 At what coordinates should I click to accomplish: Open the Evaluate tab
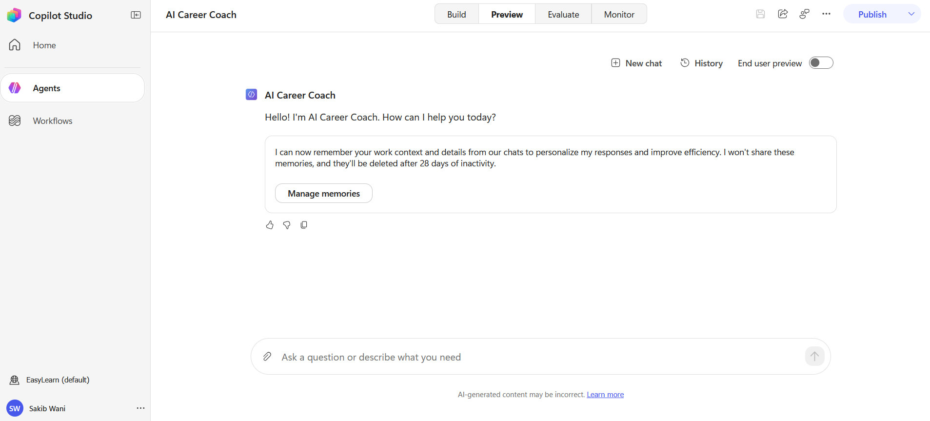click(563, 14)
